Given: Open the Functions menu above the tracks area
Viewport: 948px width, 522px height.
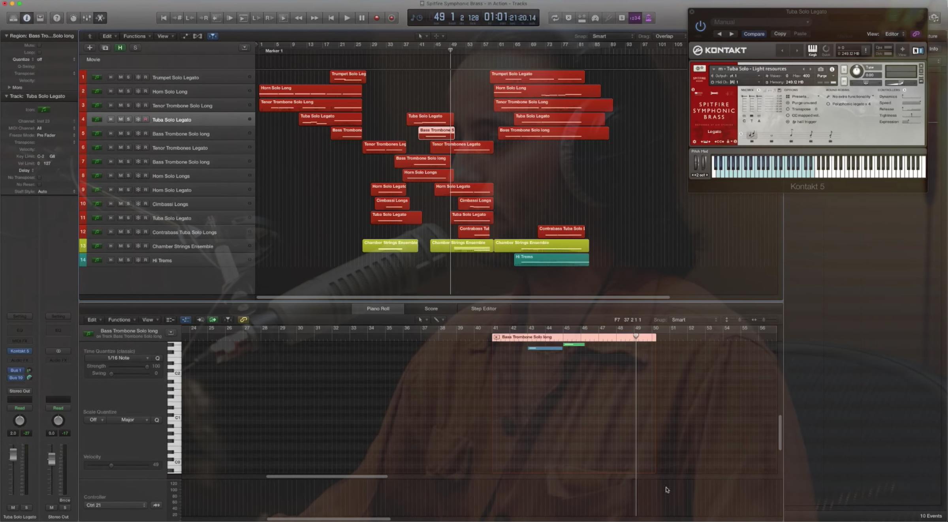Looking at the screenshot, I should pyautogui.click(x=135, y=36).
